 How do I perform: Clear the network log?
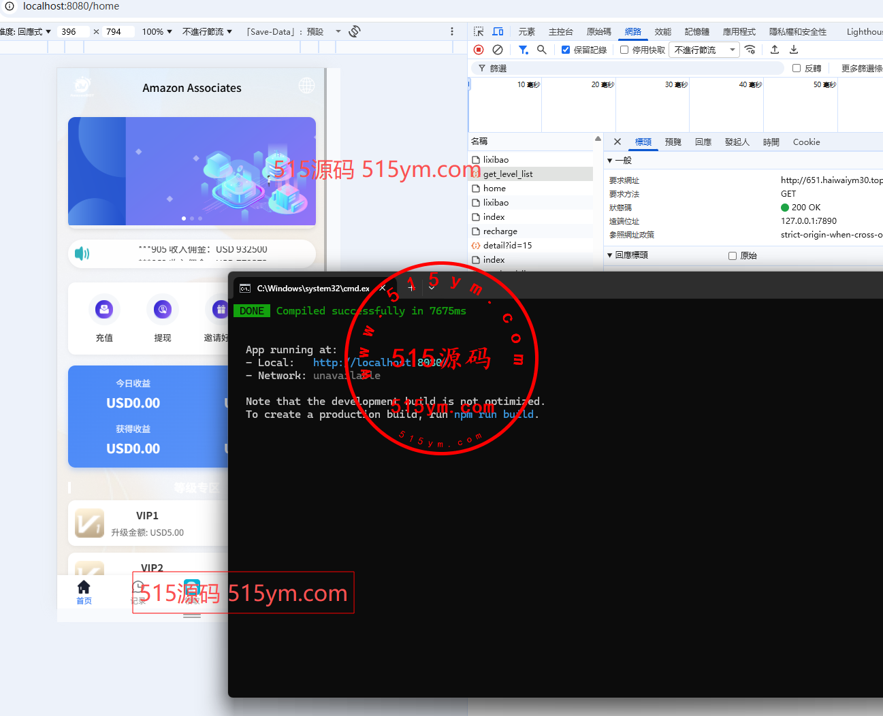point(498,50)
